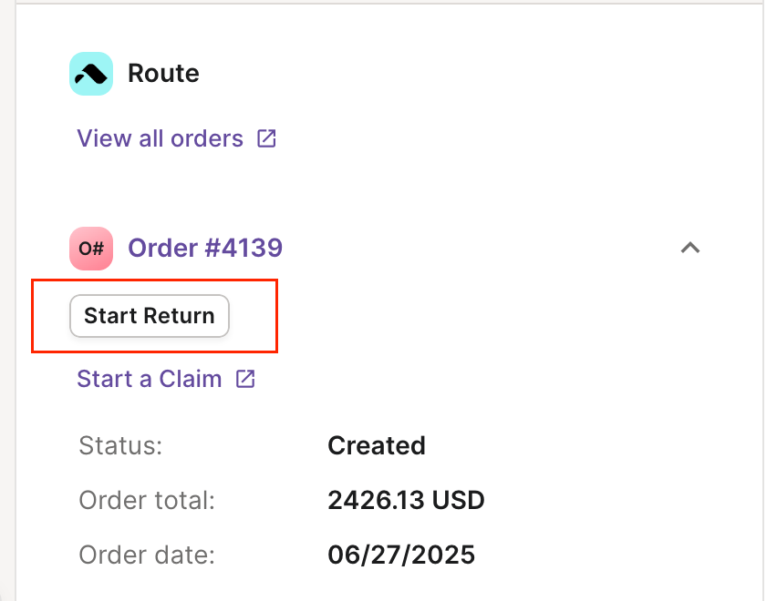Open the Start a Claim link
This screenshot has height=601, width=777.
pyautogui.click(x=166, y=379)
